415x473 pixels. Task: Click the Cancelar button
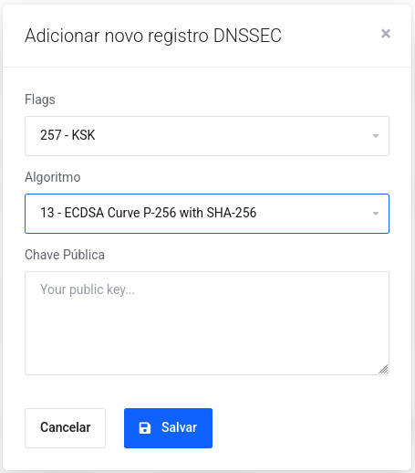pyautogui.click(x=65, y=428)
